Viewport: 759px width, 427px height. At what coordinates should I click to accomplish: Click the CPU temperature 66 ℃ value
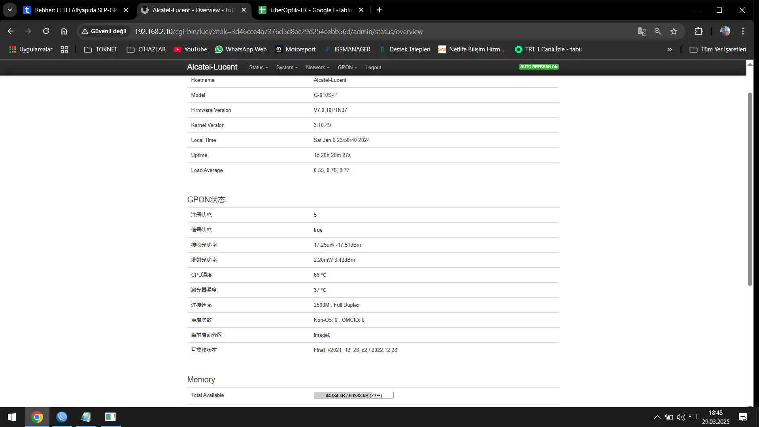(320, 275)
